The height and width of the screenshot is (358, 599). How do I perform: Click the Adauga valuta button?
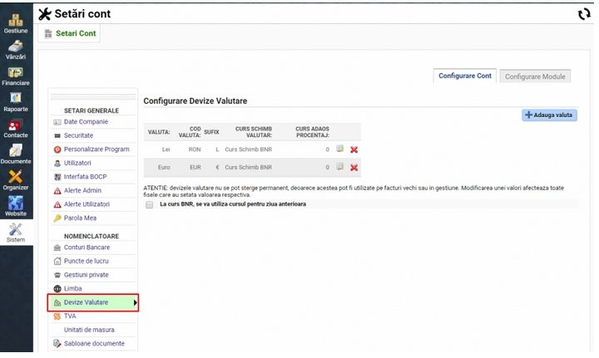coord(549,115)
